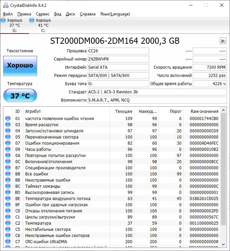Select the 'CRC-ошибки UltraDMA' attribute text

[46, 242]
